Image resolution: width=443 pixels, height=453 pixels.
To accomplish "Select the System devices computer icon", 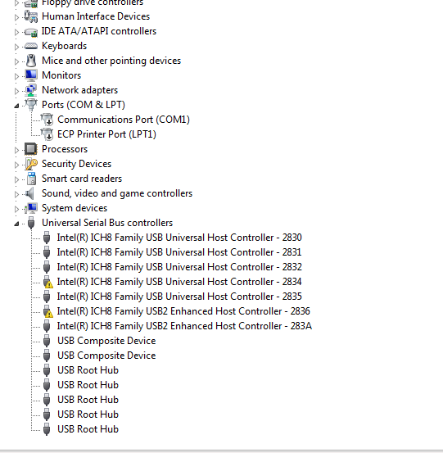I will tap(31, 208).
